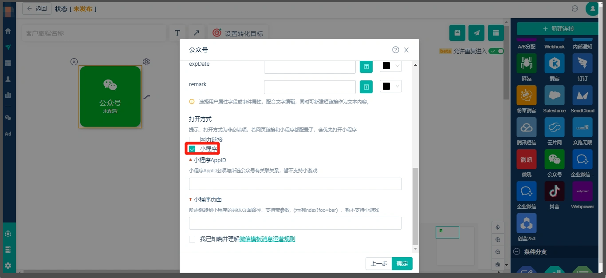Click the dialog's vertical scrollbar thumb
The image size is (606, 278).
click(x=415, y=206)
